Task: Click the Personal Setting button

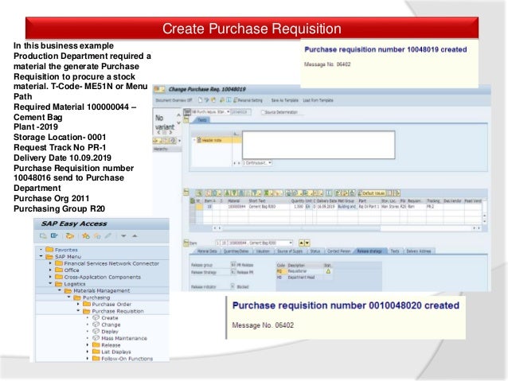Action: 248,100
